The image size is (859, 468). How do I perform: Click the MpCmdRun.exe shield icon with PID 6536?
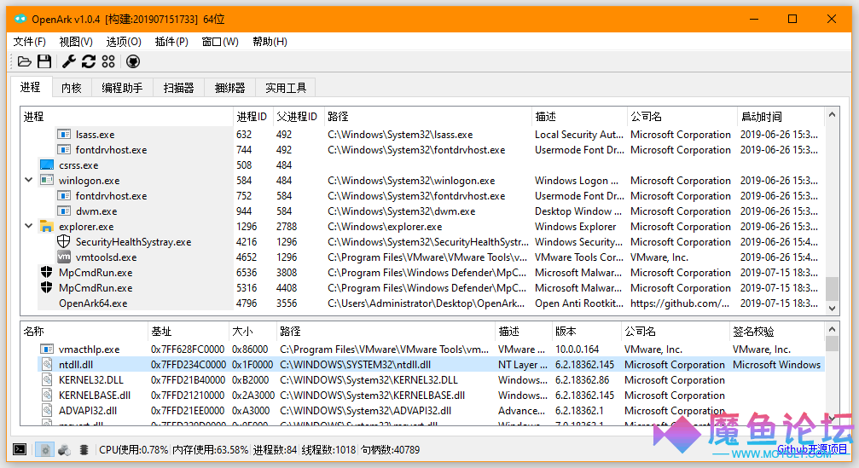click(x=47, y=272)
